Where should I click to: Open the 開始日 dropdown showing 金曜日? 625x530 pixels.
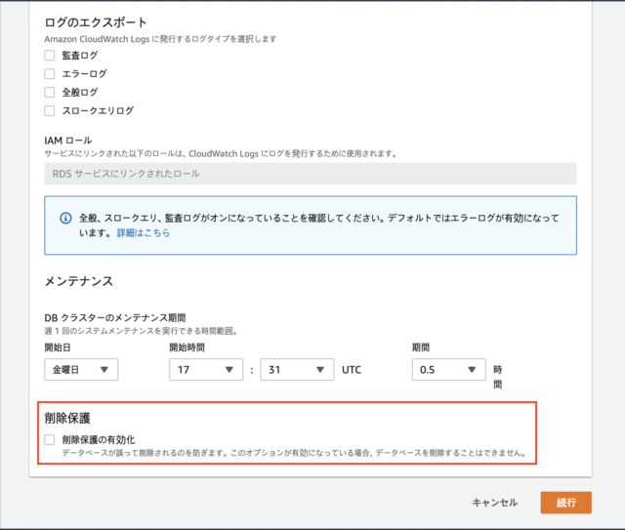[81, 370]
